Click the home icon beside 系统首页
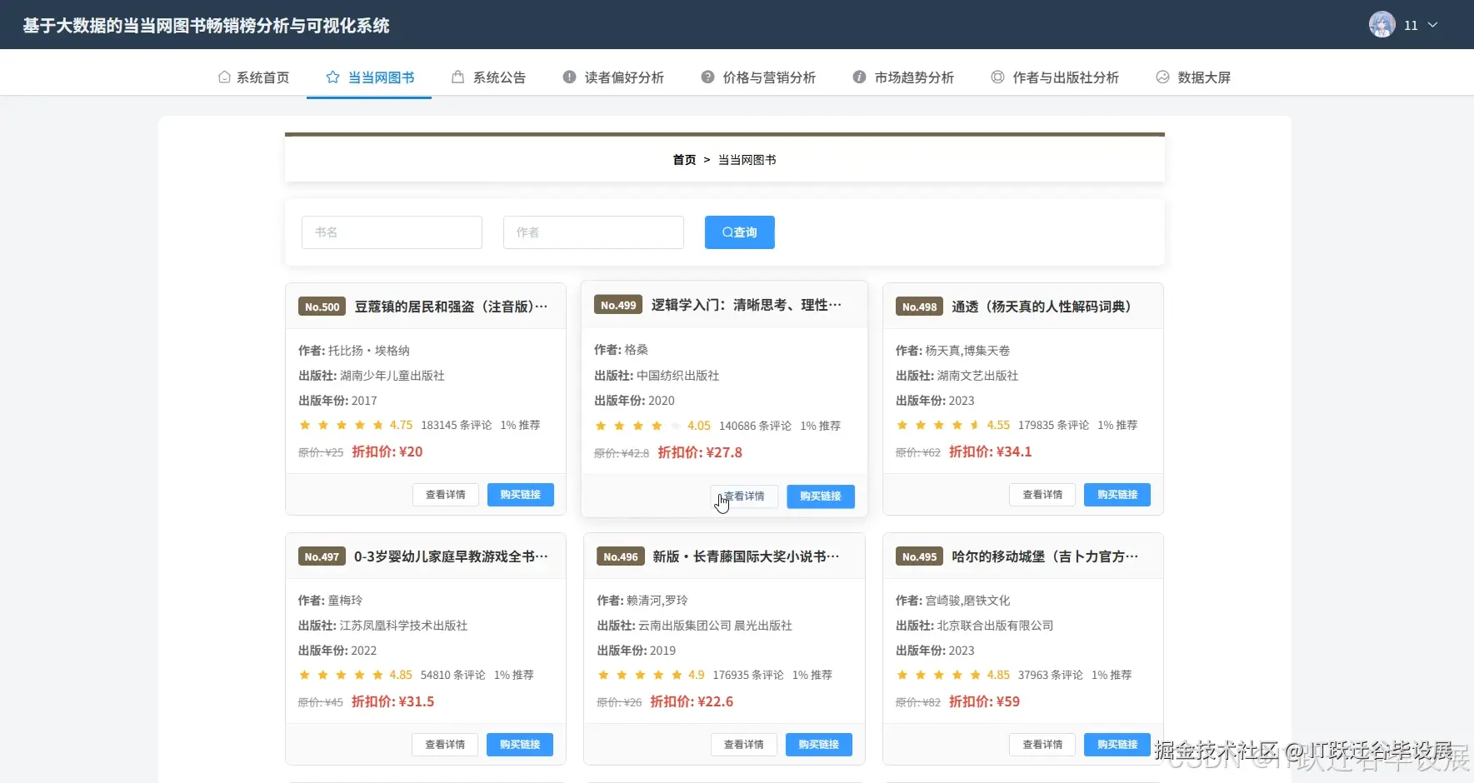1474x783 pixels. tap(224, 77)
